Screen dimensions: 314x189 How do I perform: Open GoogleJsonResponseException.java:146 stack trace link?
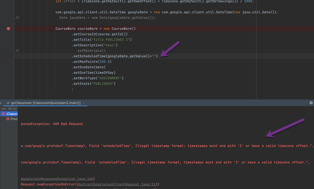coord(57,179)
